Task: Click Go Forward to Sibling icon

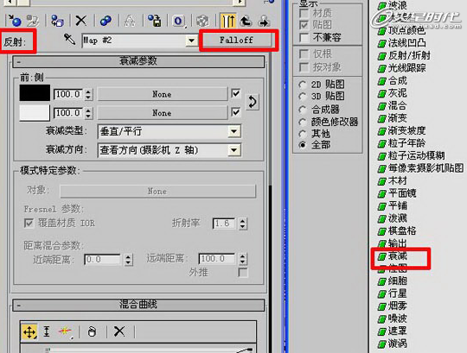Action: coord(264,21)
